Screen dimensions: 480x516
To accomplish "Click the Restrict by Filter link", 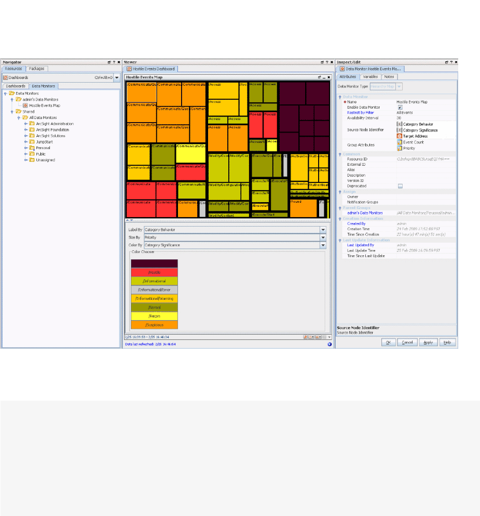I will [361, 113].
